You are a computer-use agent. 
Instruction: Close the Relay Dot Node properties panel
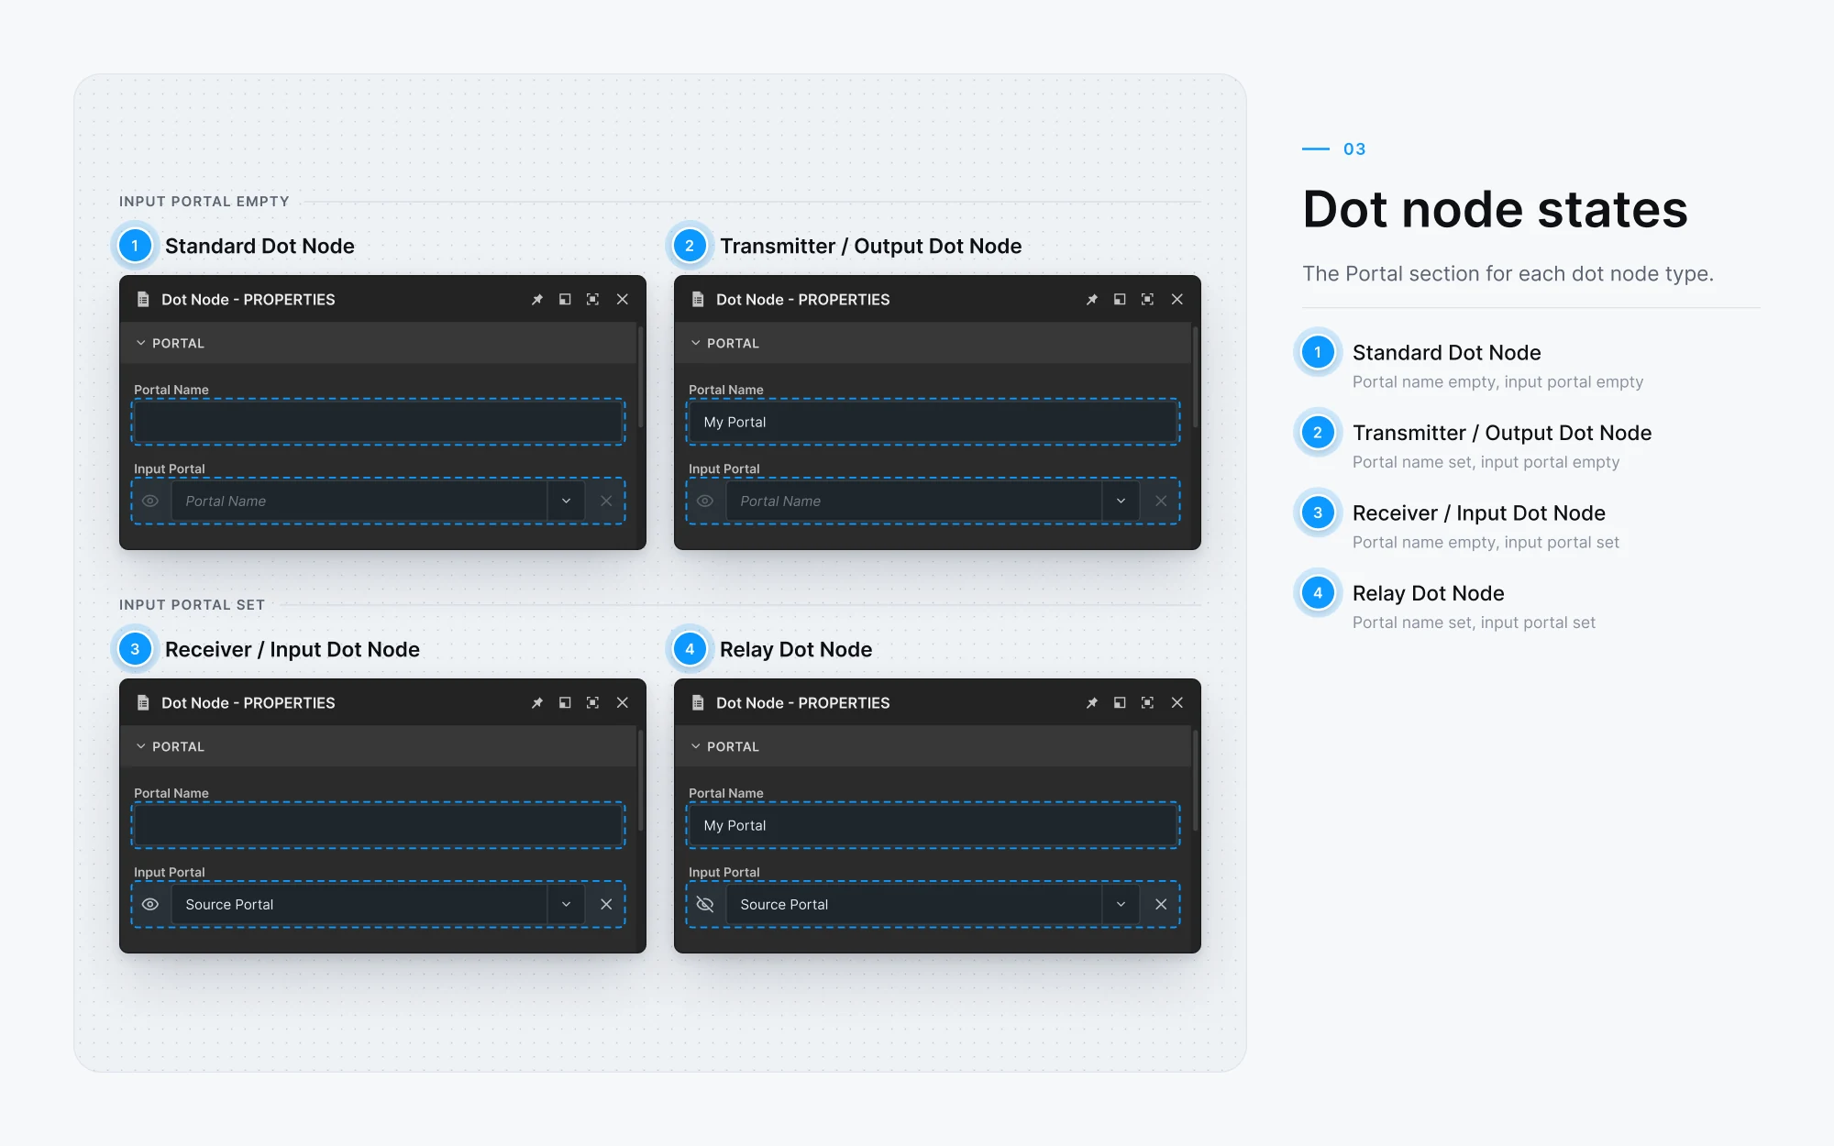(x=1177, y=703)
